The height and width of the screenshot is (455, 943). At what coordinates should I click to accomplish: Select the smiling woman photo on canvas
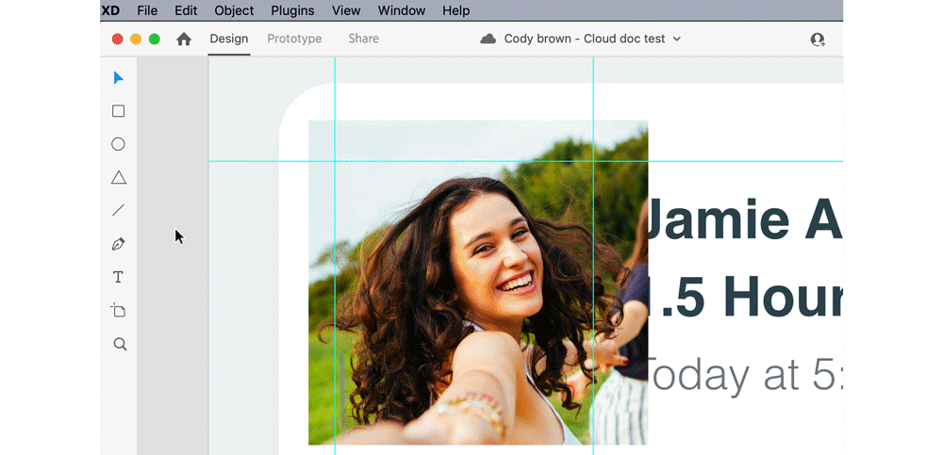coord(477,283)
